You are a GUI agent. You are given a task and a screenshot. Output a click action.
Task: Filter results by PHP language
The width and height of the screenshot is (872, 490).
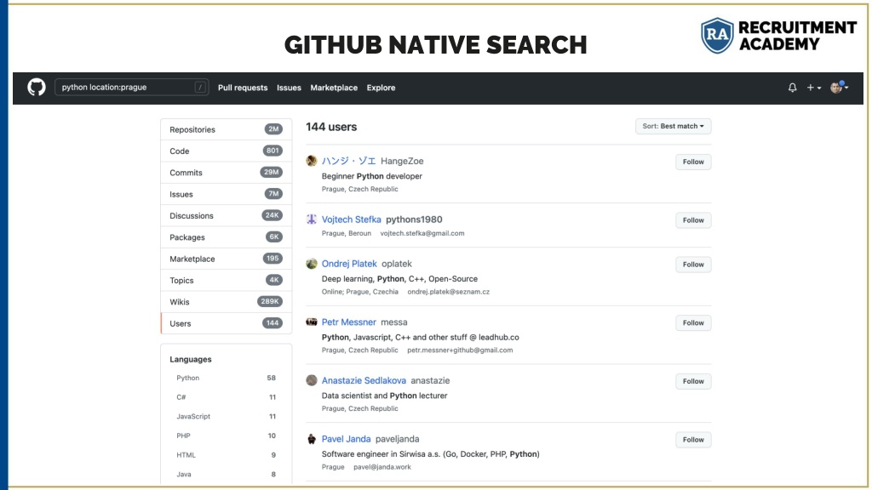click(227, 436)
